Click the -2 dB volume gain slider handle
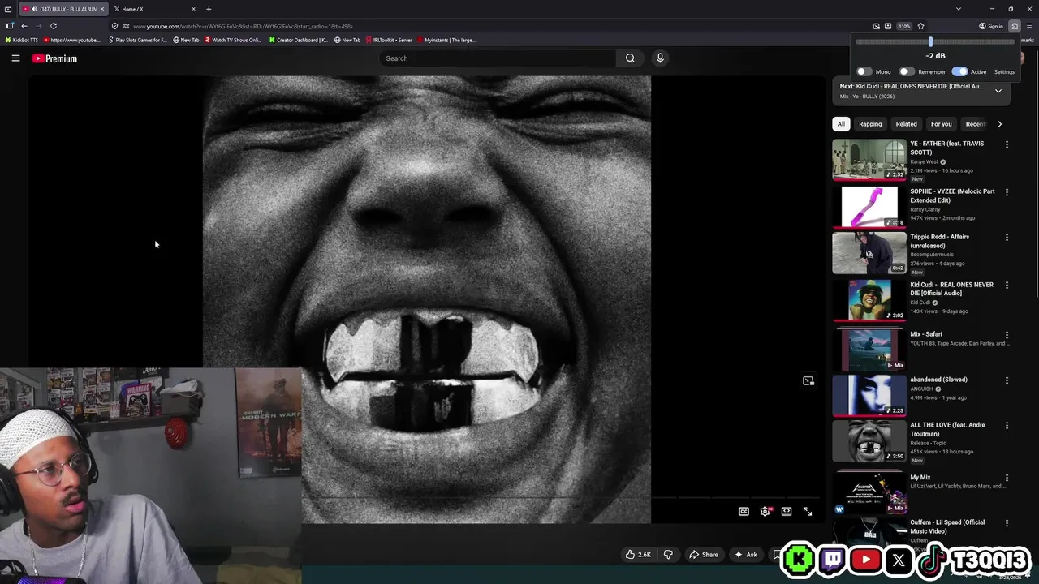Image resolution: width=1039 pixels, height=584 pixels. click(930, 41)
